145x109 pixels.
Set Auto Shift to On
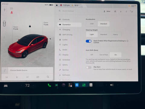pos(115,55)
